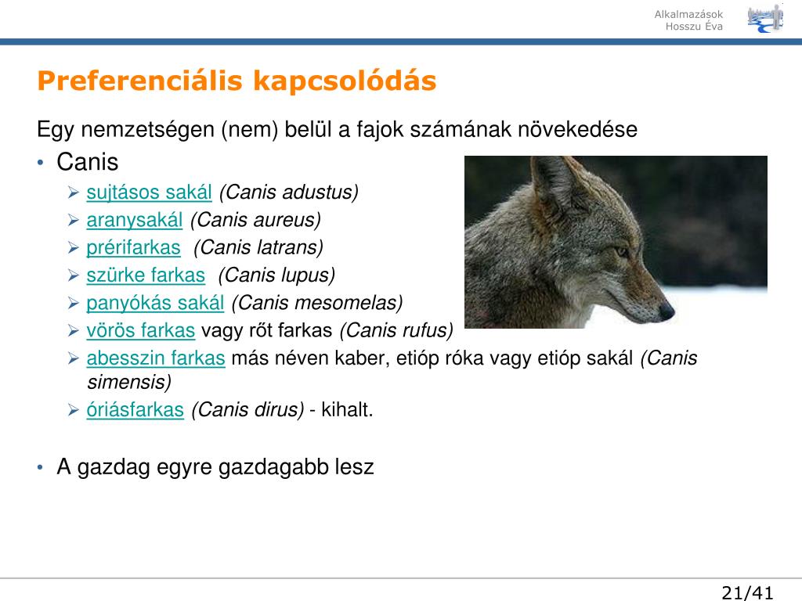The height and width of the screenshot is (601, 802).
Task: Click the arrow bullet before óriásfarkas
Action: click(x=74, y=410)
